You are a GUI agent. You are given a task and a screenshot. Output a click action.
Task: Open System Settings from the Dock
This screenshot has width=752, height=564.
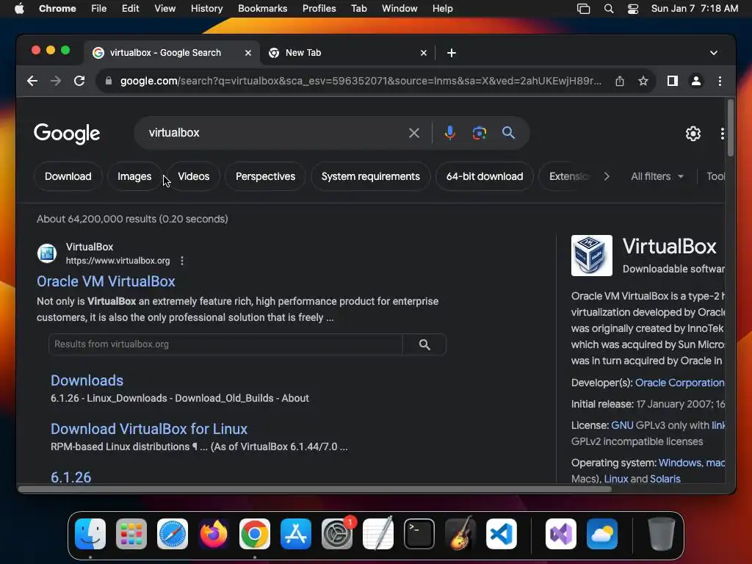336,534
